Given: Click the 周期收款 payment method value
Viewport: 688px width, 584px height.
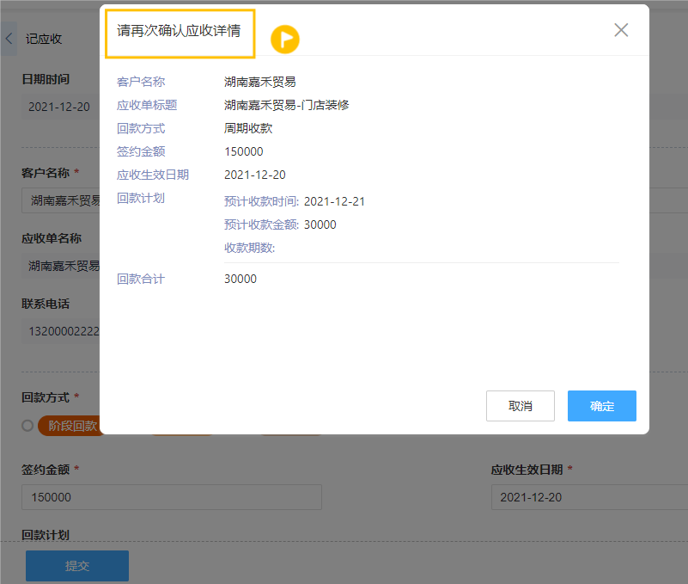Looking at the screenshot, I should point(248,128).
